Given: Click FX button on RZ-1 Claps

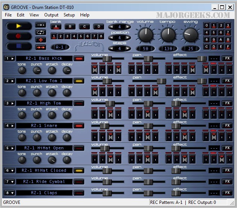Looking at the screenshot, I should [227, 193].
